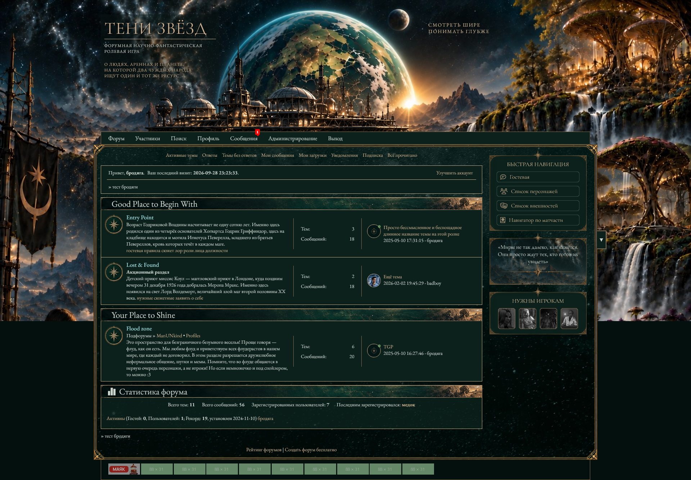This screenshot has height=480, width=691.
Task: Click the avatar beside the Entry Point last post
Action: [374, 231]
